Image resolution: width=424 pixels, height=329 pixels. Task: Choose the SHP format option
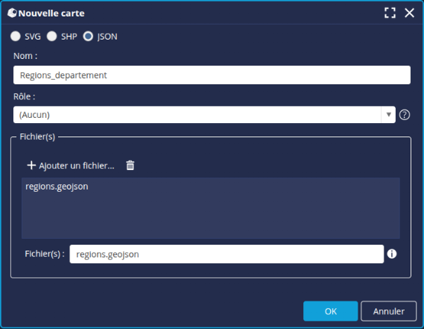tap(51, 37)
